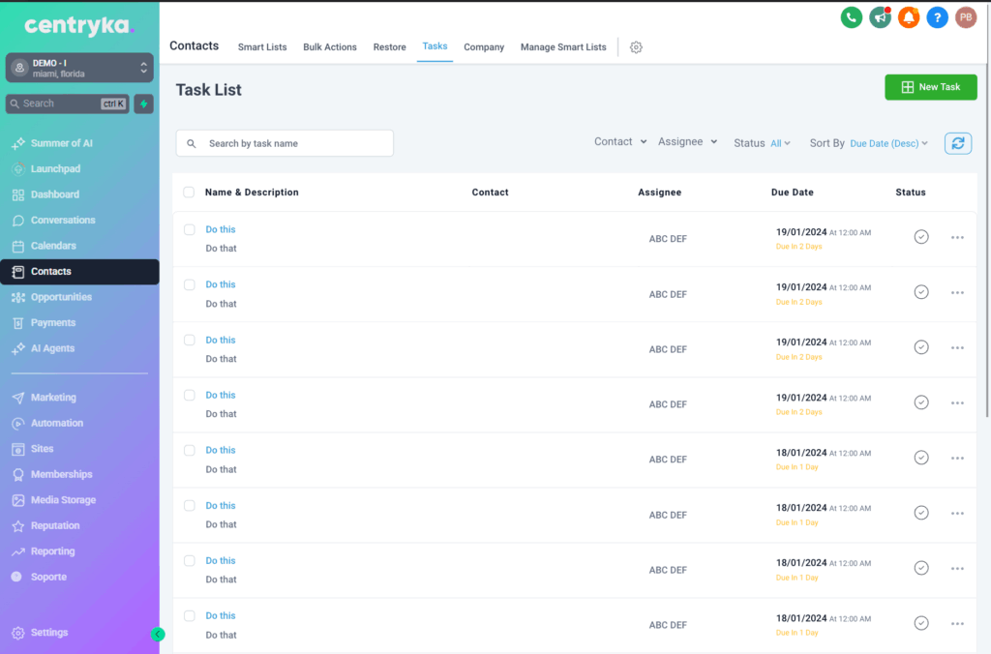This screenshot has height=654, width=991.
Task: Open the megaphone announcements icon
Action: 880,17
